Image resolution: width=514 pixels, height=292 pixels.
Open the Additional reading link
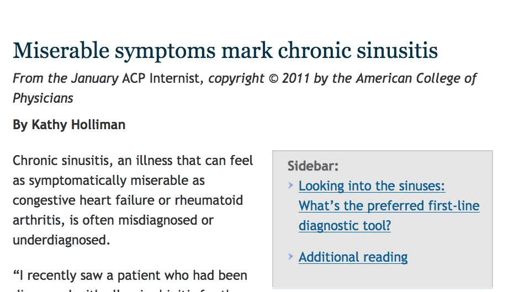[353, 257]
